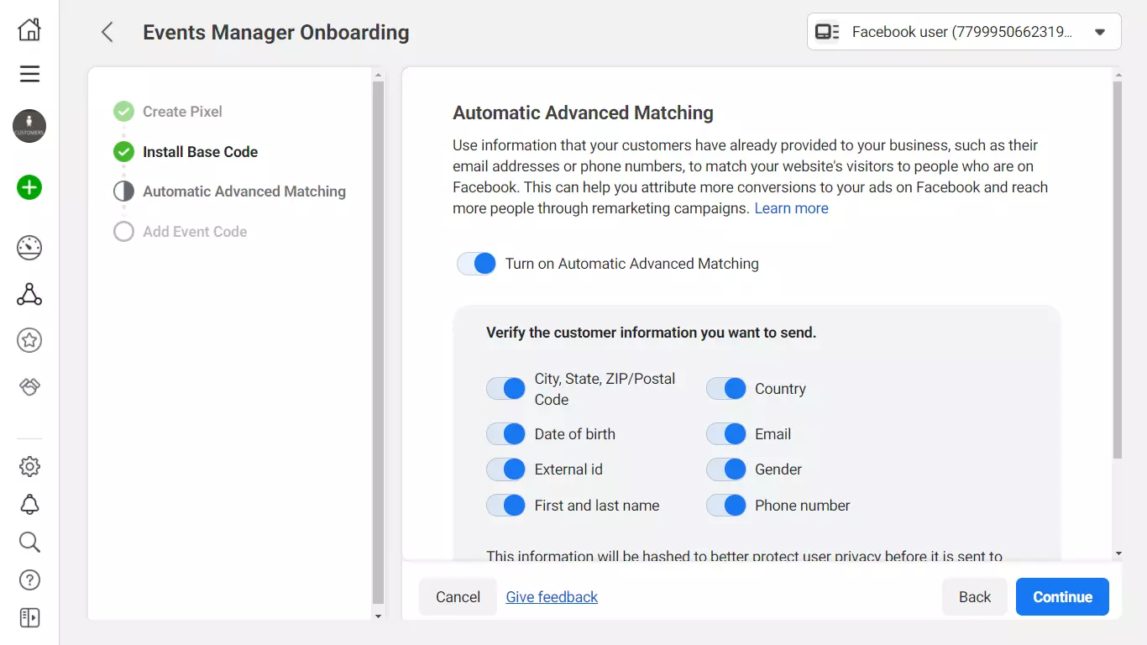
Task: Disable Turn on Automatic Advanced Matching toggle
Action: (477, 264)
